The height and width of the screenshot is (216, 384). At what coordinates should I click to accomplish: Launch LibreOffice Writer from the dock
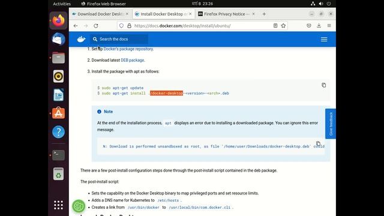[58, 95]
